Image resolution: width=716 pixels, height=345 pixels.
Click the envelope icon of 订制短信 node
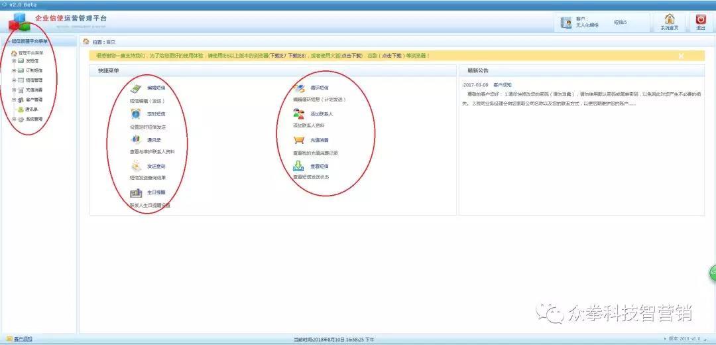(x=21, y=70)
